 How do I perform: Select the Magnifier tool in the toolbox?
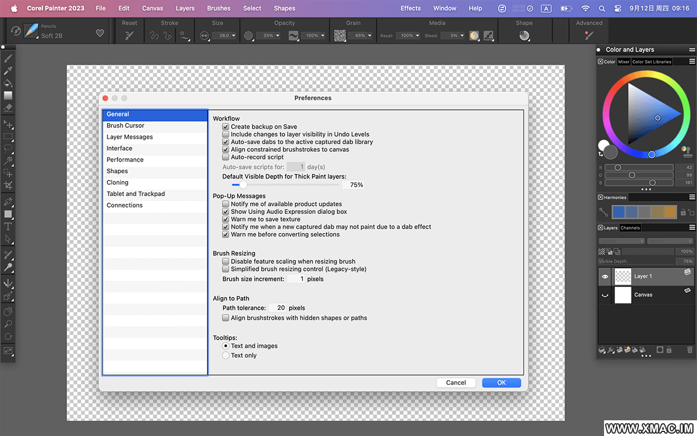[8, 324]
